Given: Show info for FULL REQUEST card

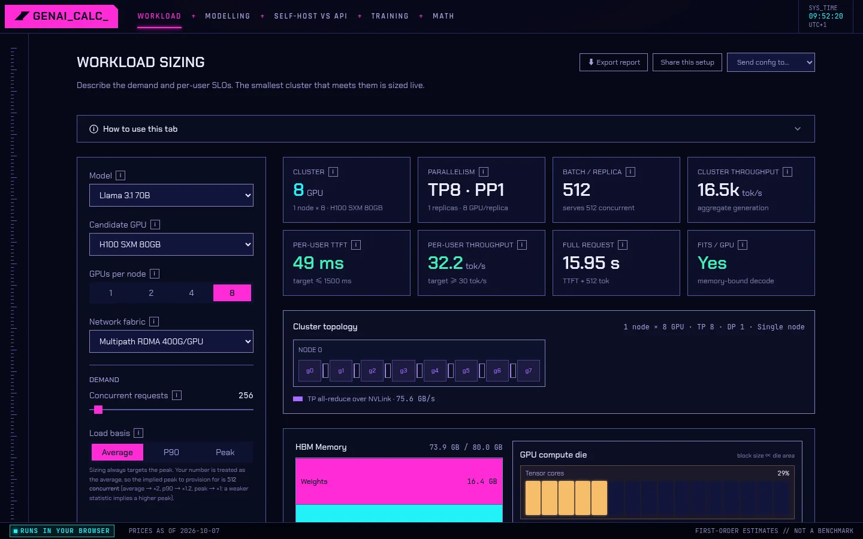Looking at the screenshot, I should 623,245.
